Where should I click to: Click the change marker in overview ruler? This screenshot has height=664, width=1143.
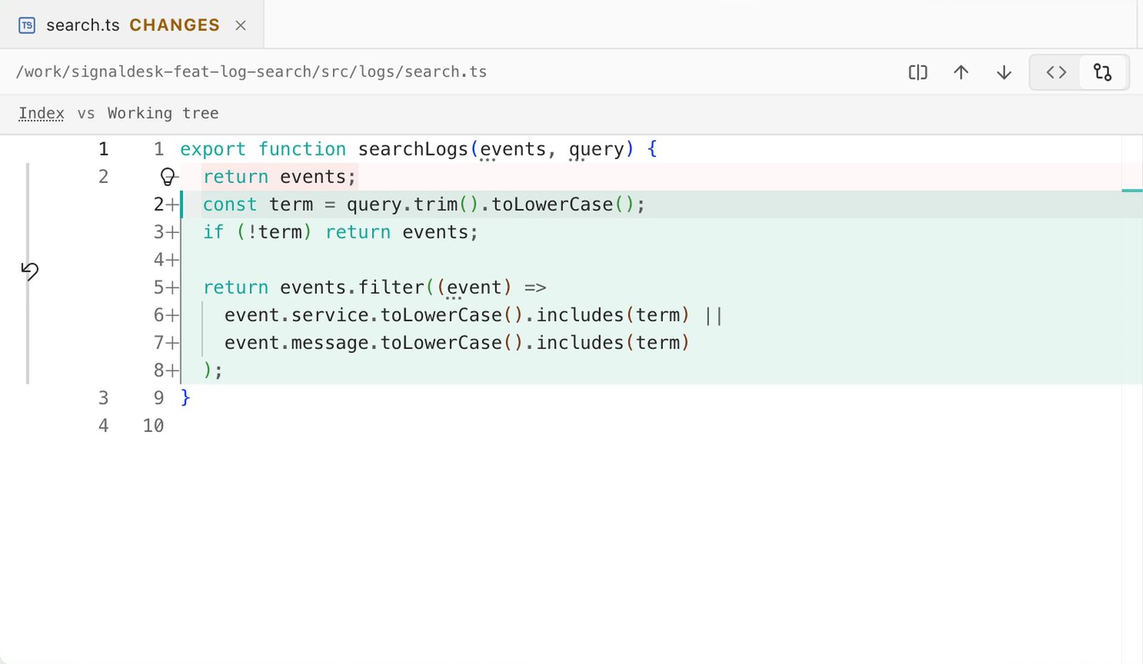(x=1132, y=190)
